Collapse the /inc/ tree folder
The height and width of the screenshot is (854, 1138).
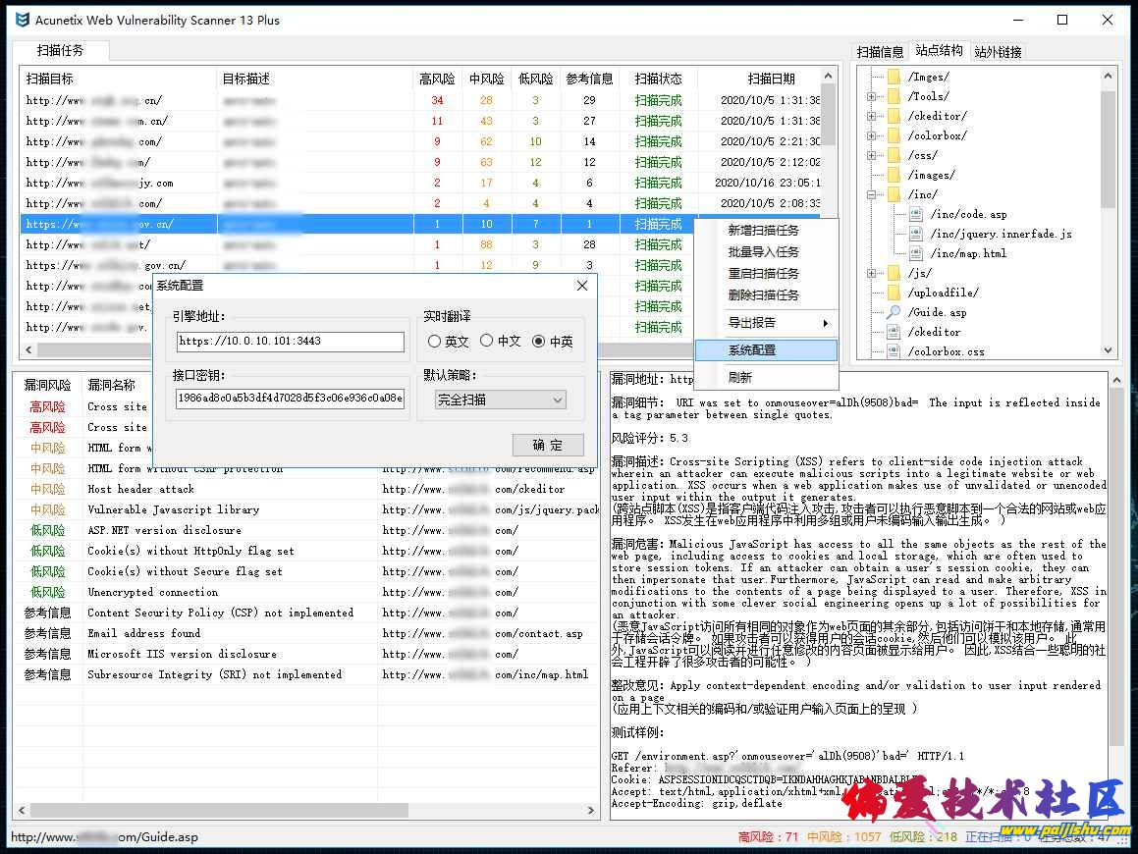[871, 194]
